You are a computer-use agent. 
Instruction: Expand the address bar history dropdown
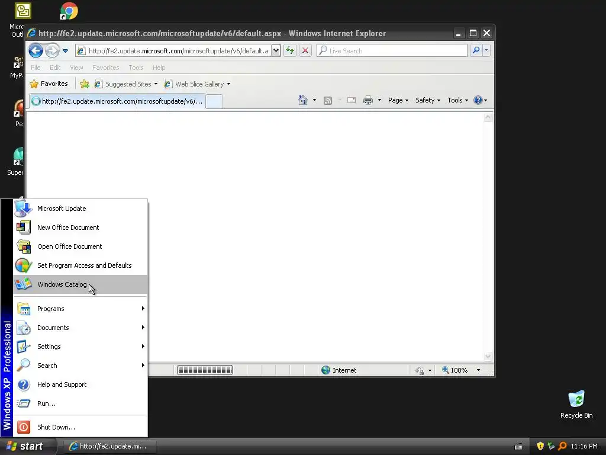click(276, 51)
